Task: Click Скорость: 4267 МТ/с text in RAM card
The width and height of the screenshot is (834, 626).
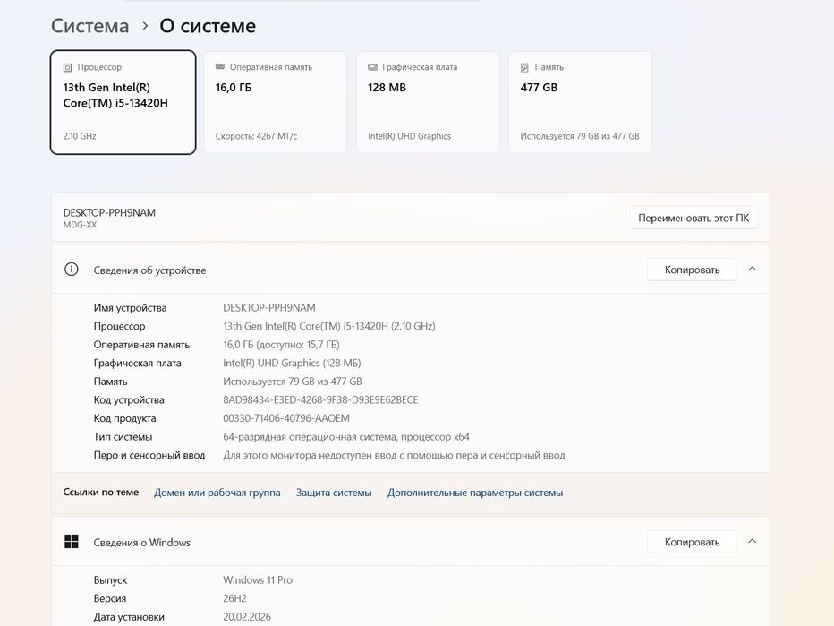Action: [x=256, y=136]
